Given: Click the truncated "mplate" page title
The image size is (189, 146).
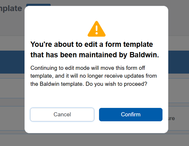Looking at the screenshot, I should pyautogui.click(x=11, y=8).
